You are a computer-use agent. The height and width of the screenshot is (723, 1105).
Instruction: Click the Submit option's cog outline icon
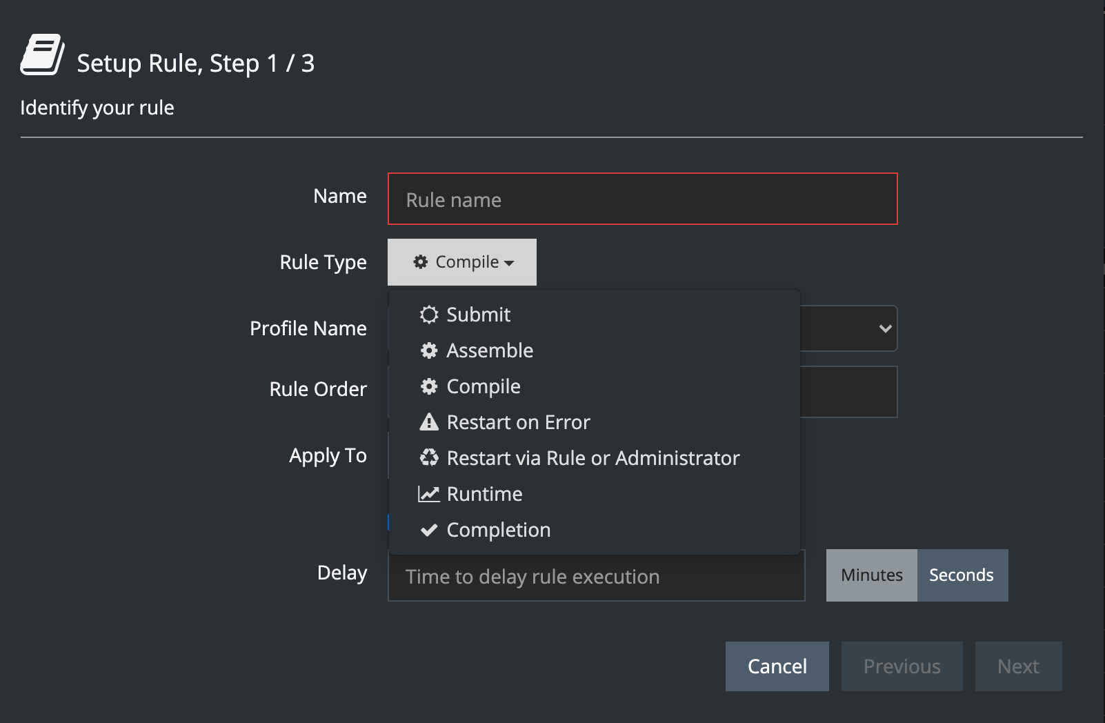(x=429, y=315)
